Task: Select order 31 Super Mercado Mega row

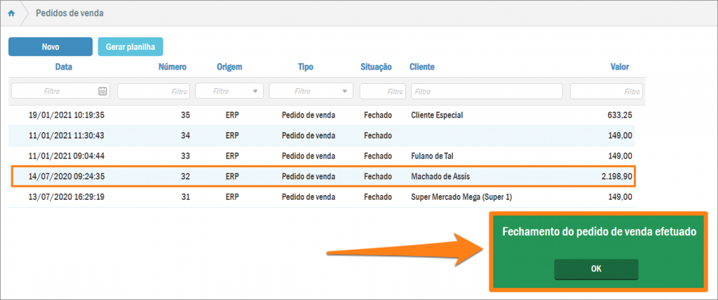Action: [x=323, y=197]
